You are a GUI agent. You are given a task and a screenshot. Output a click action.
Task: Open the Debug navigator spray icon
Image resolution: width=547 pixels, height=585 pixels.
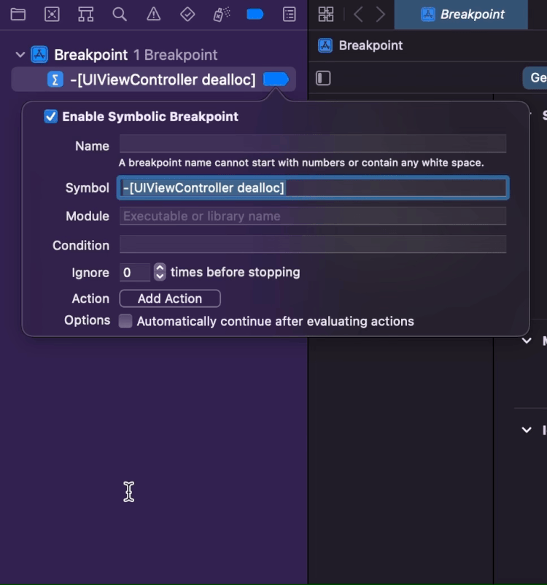(222, 15)
